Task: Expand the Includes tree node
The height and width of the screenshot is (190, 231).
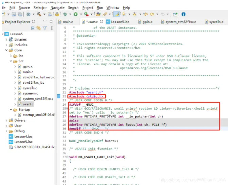Action: pos(6,45)
